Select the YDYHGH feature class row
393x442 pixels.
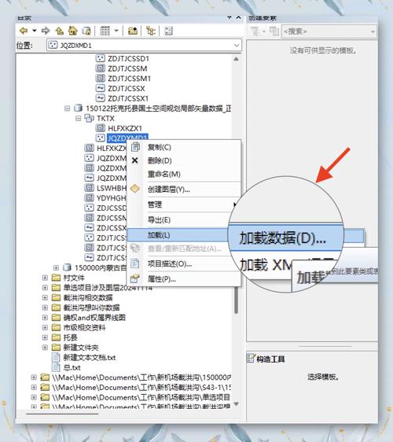click(105, 198)
